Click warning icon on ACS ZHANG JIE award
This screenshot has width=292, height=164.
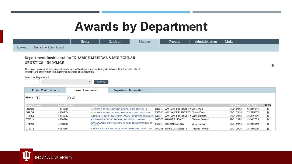[x=92, y=109]
